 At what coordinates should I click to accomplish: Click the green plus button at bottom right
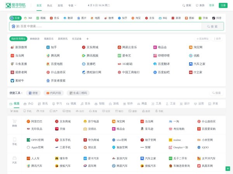click(228, 169)
